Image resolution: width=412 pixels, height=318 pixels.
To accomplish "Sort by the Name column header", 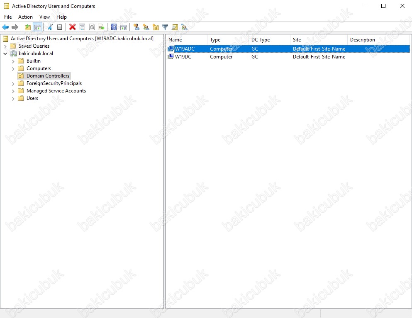I will [x=186, y=40].
